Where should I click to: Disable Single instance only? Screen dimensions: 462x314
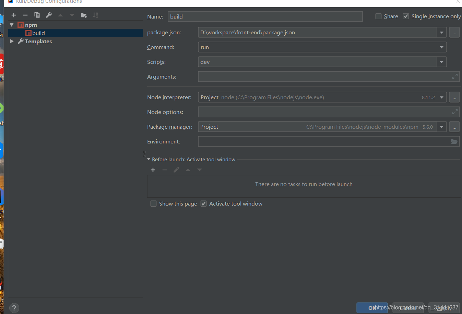click(x=406, y=16)
